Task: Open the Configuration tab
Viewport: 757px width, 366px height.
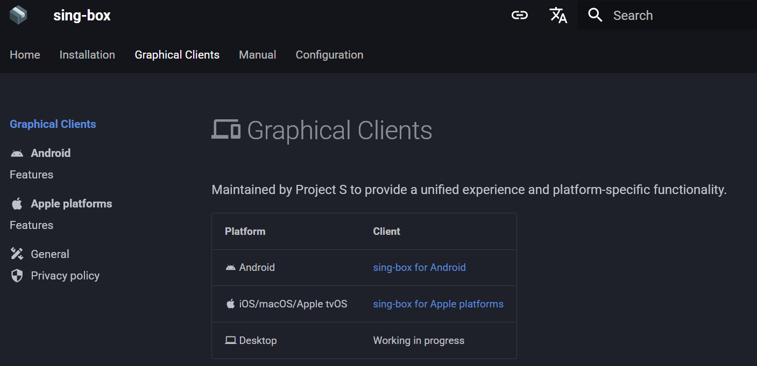Action: [x=329, y=55]
